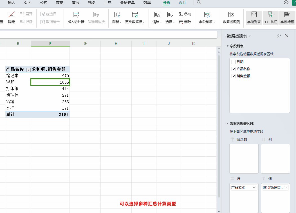This screenshot has height=213, width=296.
Task: Select the 笔记本 row label cell
Action: click(x=18, y=76)
